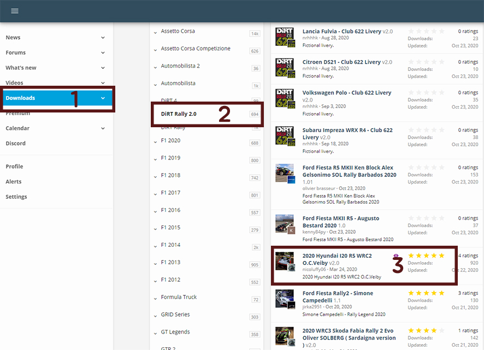Open Ford Fiesta Augusto Bestard thumbnail
The width and height of the screenshot is (484, 350).
[285, 224]
